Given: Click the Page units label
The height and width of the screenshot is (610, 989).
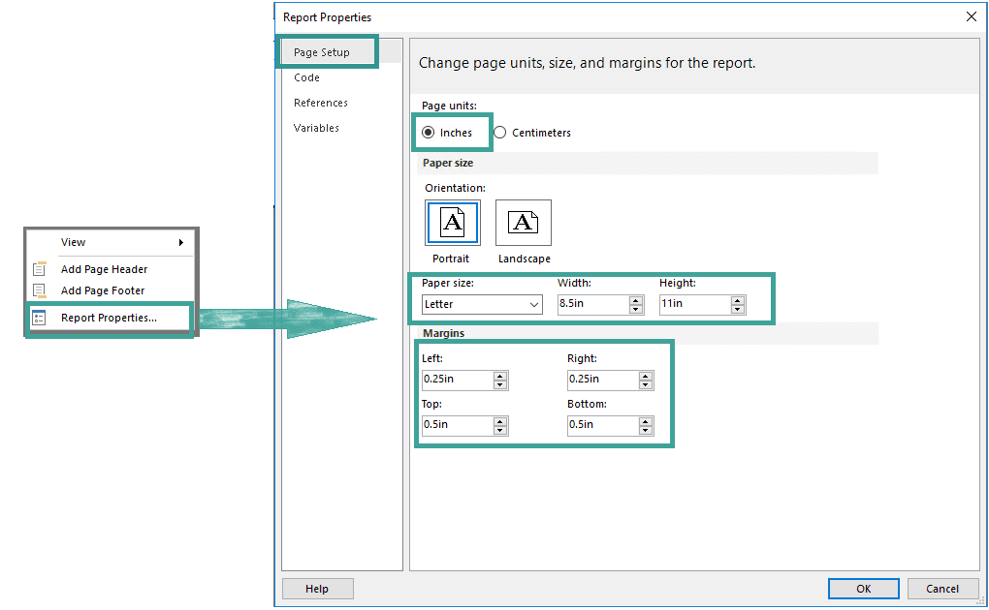Looking at the screenshot, I should (449, 106).
